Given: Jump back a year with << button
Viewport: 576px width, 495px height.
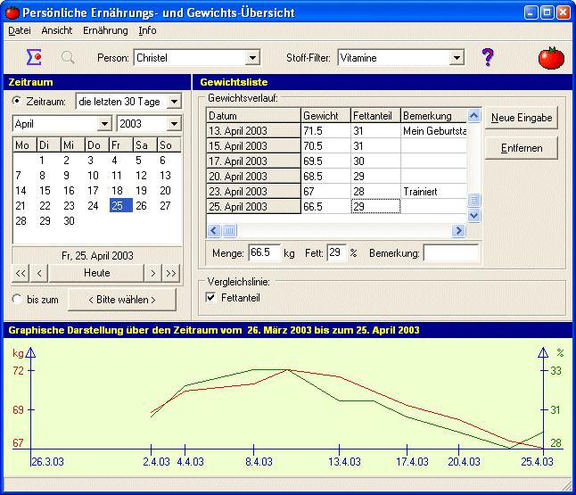Looking at the screenshot, I should pos(21,273).
